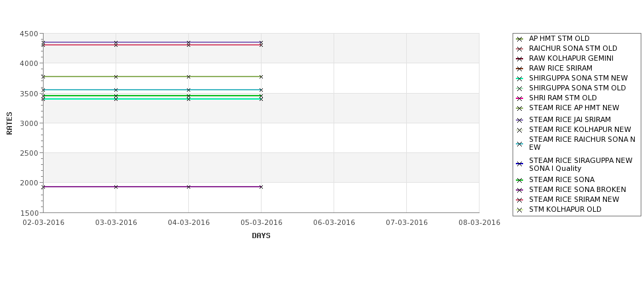Click the 03-03-2016 point on the olive 3750 line

pyautogui.click(x=116, y=77)
